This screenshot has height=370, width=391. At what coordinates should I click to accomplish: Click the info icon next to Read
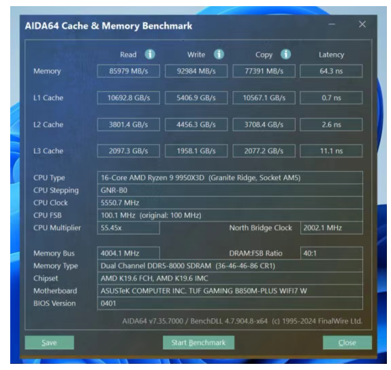point(150,54)
